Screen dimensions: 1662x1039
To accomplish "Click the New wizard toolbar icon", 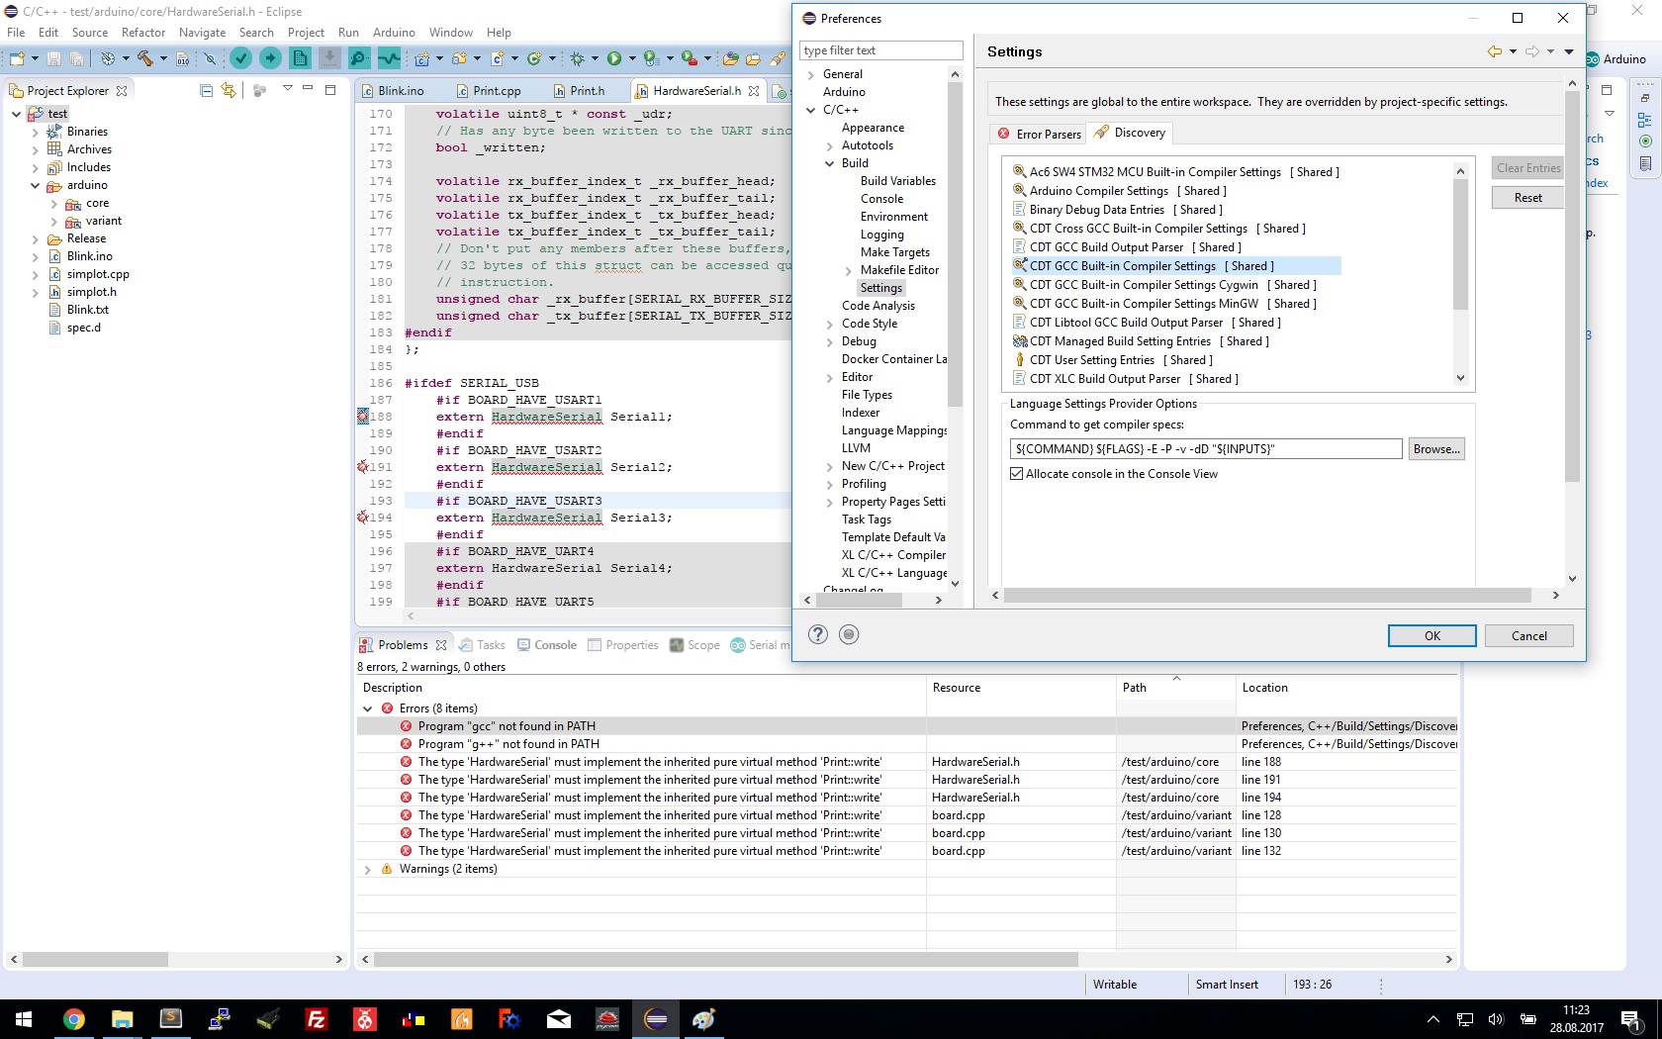I will pyautogui.click(x=17, y=58).
